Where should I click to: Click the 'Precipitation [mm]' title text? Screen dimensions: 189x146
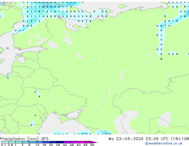pyautogui.click(x=19, y=139)
